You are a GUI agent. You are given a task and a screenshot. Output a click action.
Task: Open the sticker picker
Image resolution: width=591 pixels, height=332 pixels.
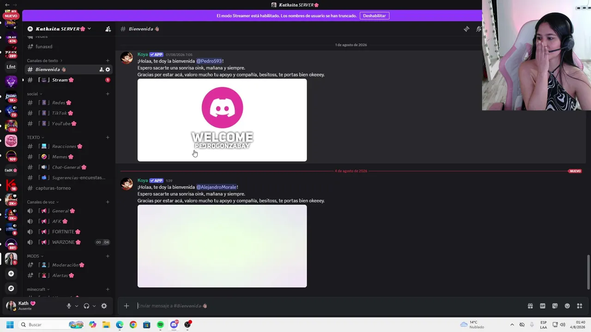555,306
